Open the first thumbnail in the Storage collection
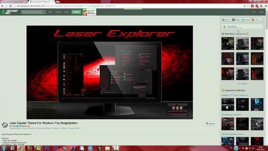 (228, 124)
